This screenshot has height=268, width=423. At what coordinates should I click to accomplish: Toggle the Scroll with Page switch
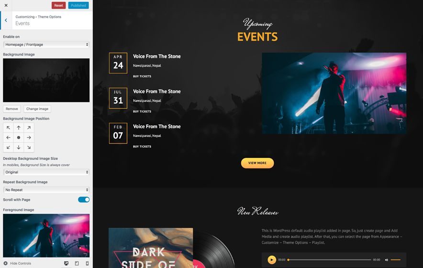click(x=84, y=200)
